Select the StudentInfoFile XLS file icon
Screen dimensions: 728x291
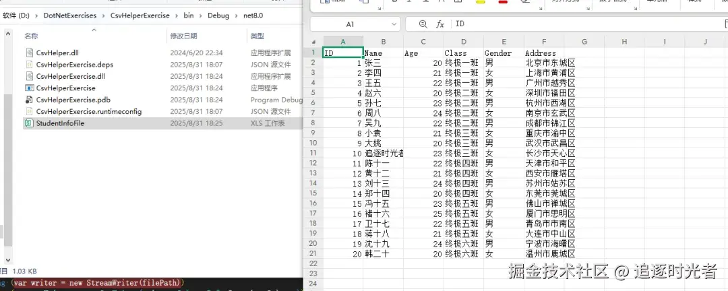click(29, 123)
